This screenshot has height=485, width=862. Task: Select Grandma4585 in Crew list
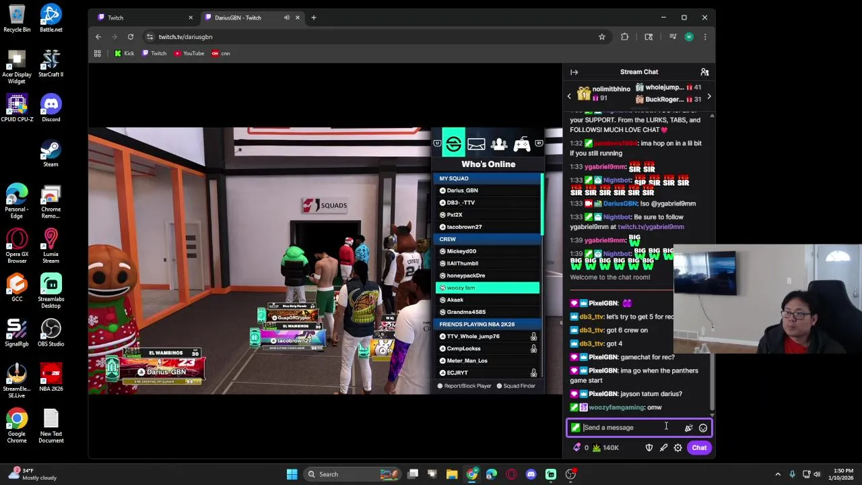[x=488, y=312]
